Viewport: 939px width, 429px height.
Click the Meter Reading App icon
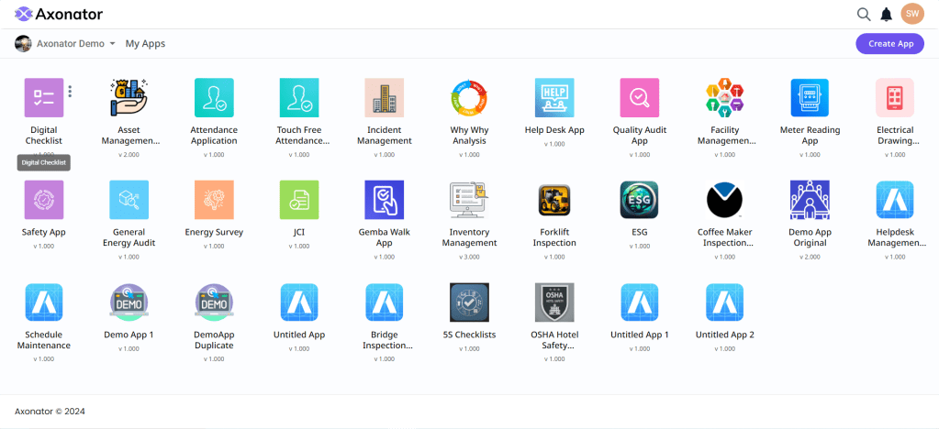click(810, 97)
